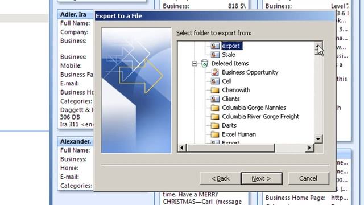This screenshot has width=364, height=205.
Task: Click the horizontal scrollbar thumb
Action: tap(230, 148)
